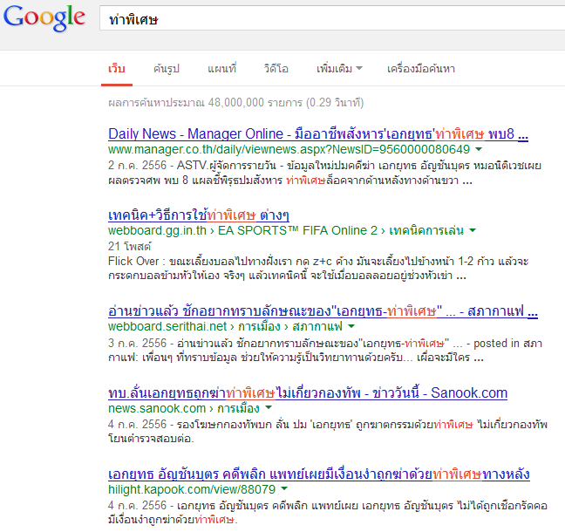Open the เทคนิค+วิธีการใช้ท่าพิเศษ ต่างๆ result

(199, 215)
